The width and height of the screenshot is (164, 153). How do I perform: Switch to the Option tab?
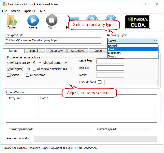[98, 51]
